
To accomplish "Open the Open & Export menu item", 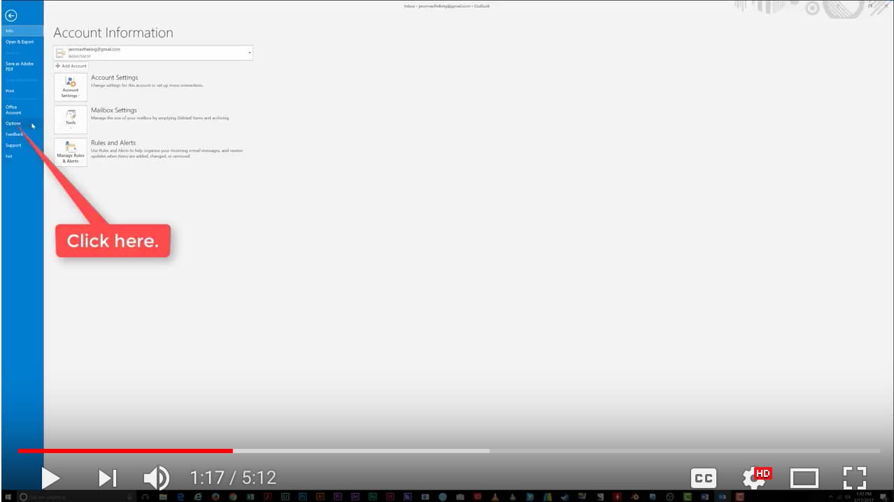I will tap(20, 42).
